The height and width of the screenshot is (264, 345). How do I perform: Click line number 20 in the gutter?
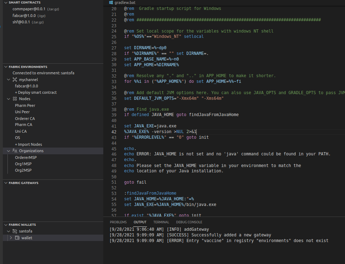[x=114, y=9]
